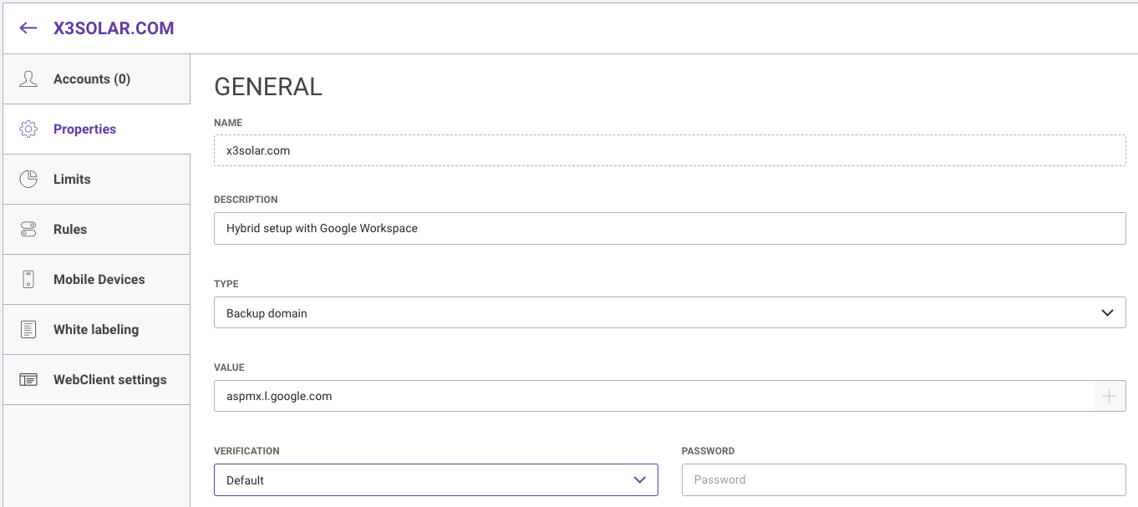Switch to the Limits tab

coord(72,180)
